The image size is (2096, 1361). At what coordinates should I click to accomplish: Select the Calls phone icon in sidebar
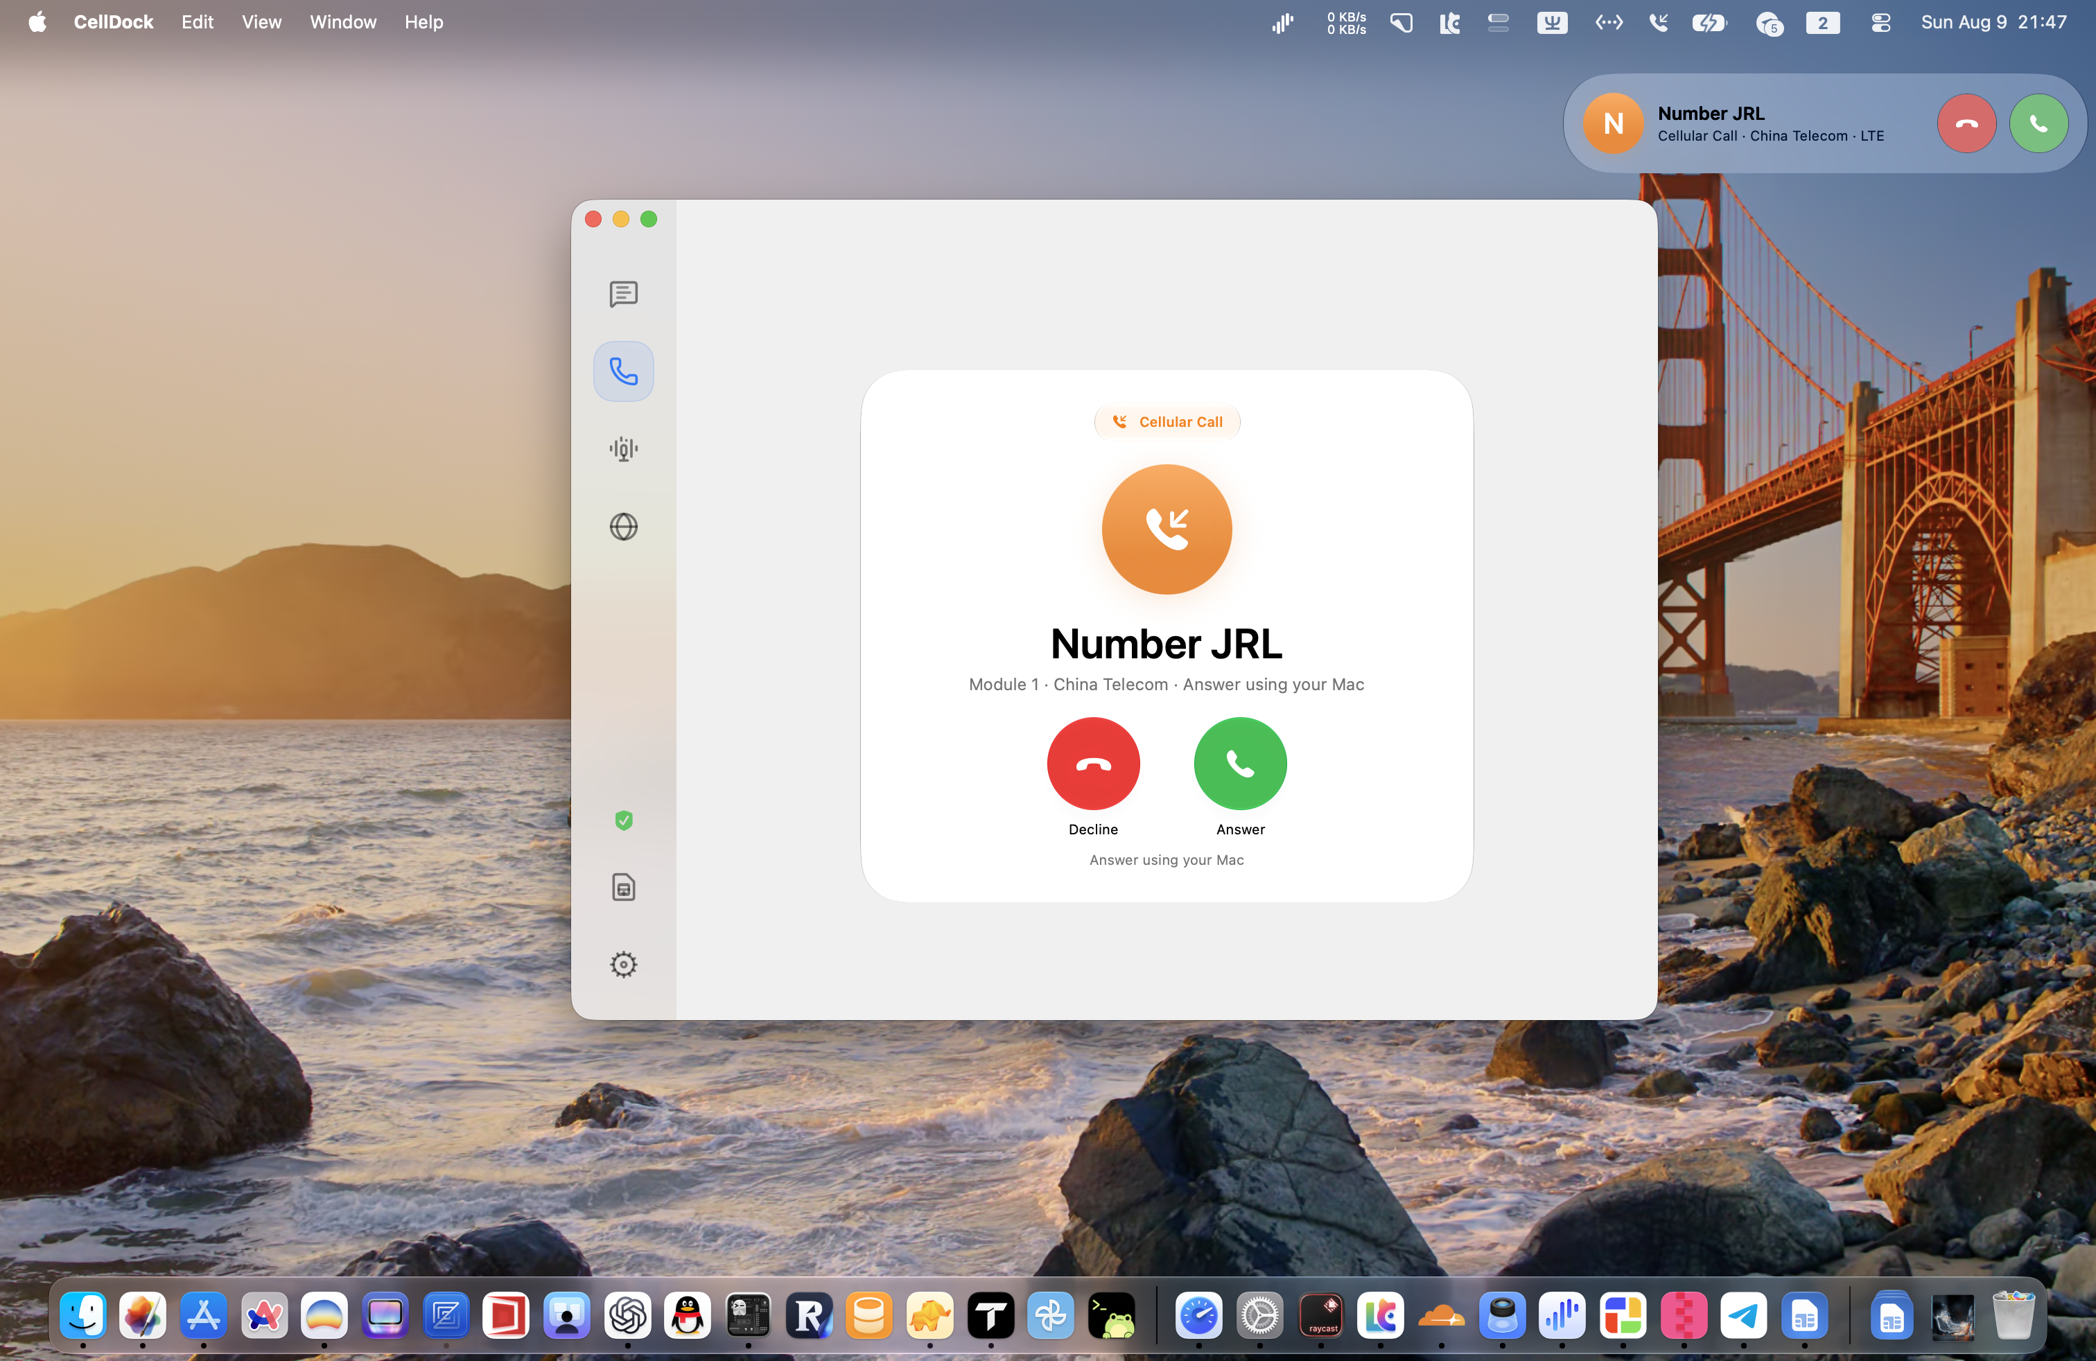coord(624,371)
